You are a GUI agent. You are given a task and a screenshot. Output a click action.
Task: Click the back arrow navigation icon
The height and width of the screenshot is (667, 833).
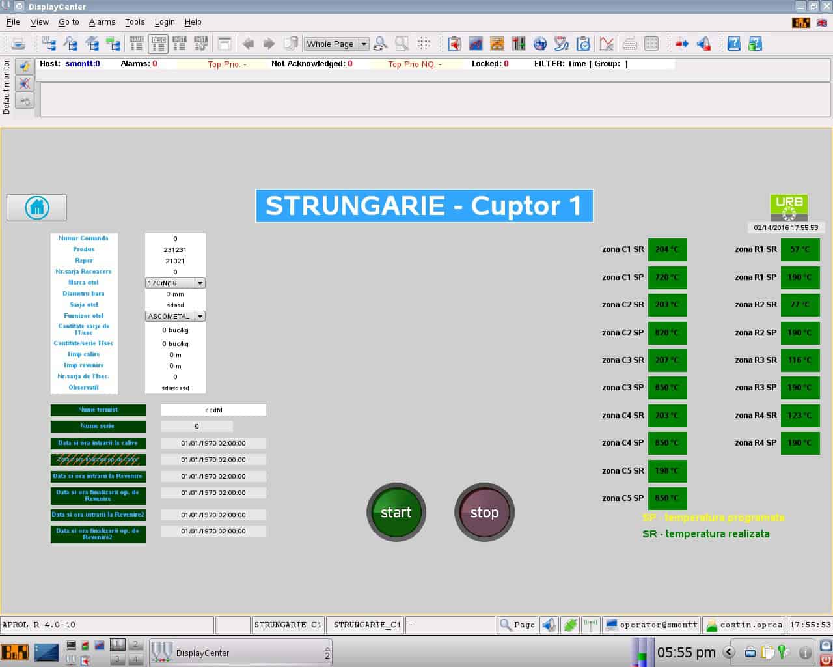(248, 44)
